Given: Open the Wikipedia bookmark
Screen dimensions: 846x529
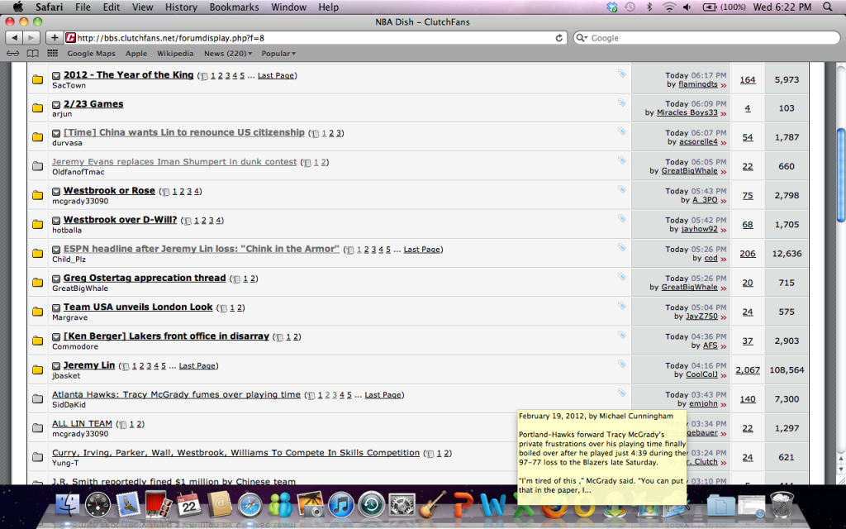Looking at the screenshot, I should (x=175, y=54).
